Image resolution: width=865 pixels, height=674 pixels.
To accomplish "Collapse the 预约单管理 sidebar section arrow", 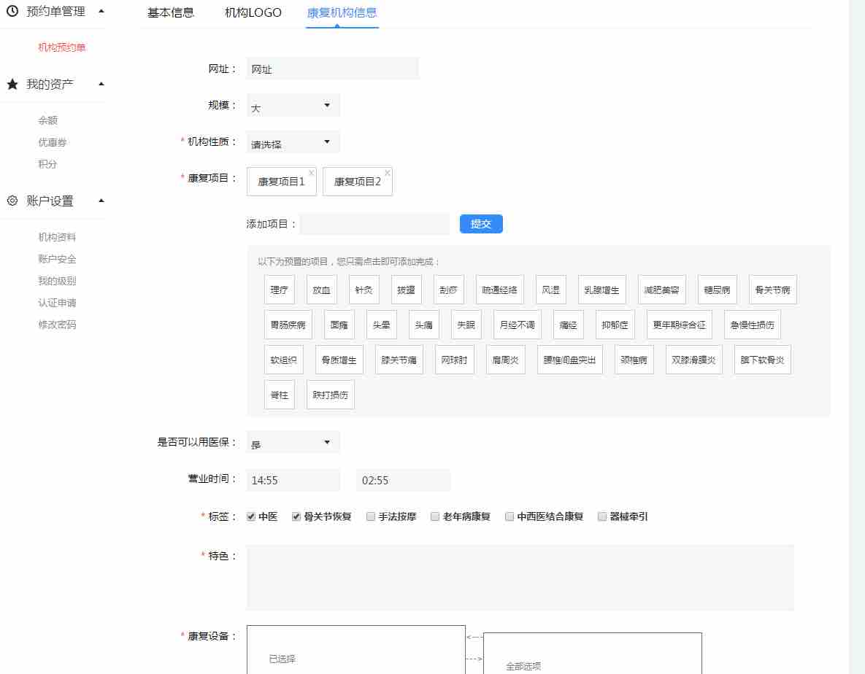I will (101, 11).
